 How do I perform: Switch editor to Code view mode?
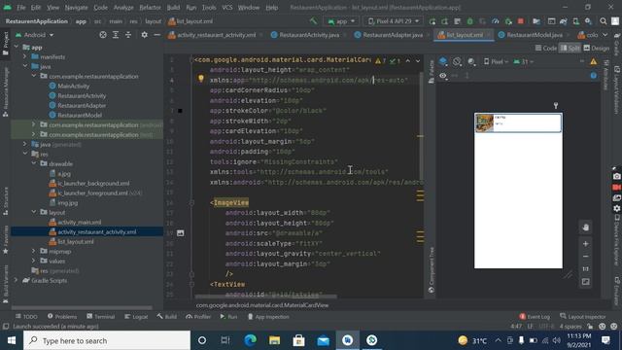click(x=546, y=48)
